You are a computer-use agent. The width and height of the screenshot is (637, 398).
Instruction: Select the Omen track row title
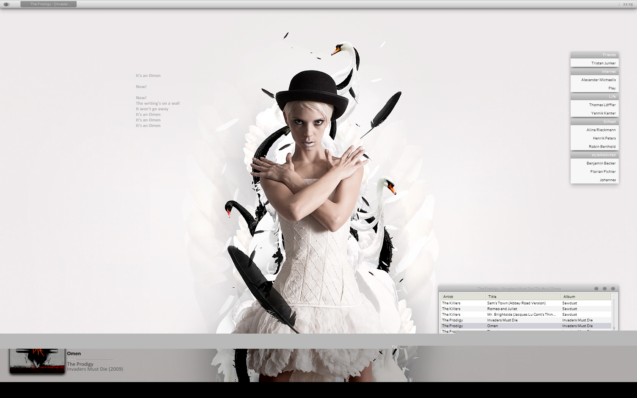tap(493, 326)
